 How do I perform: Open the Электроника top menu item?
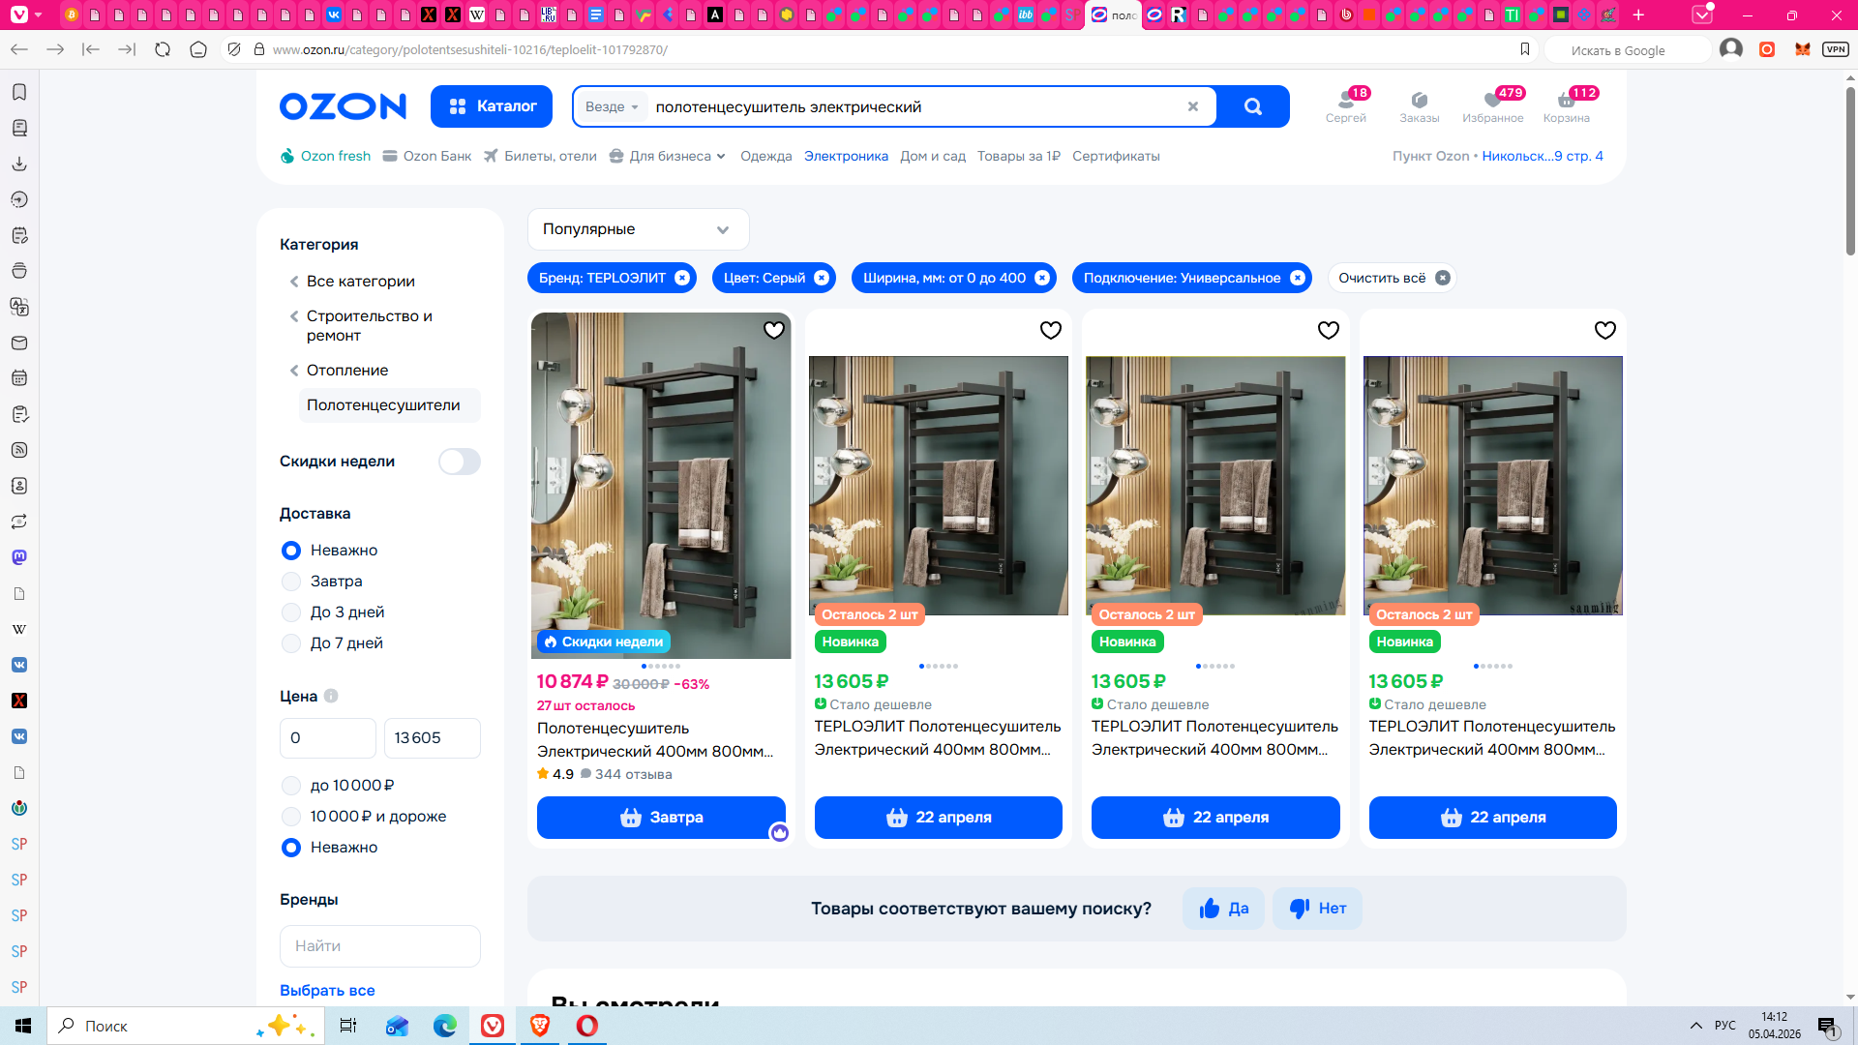(x=845, y=156)
